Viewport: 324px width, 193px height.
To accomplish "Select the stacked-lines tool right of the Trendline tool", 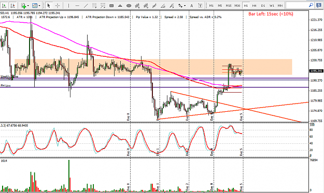I will (94, 6).
